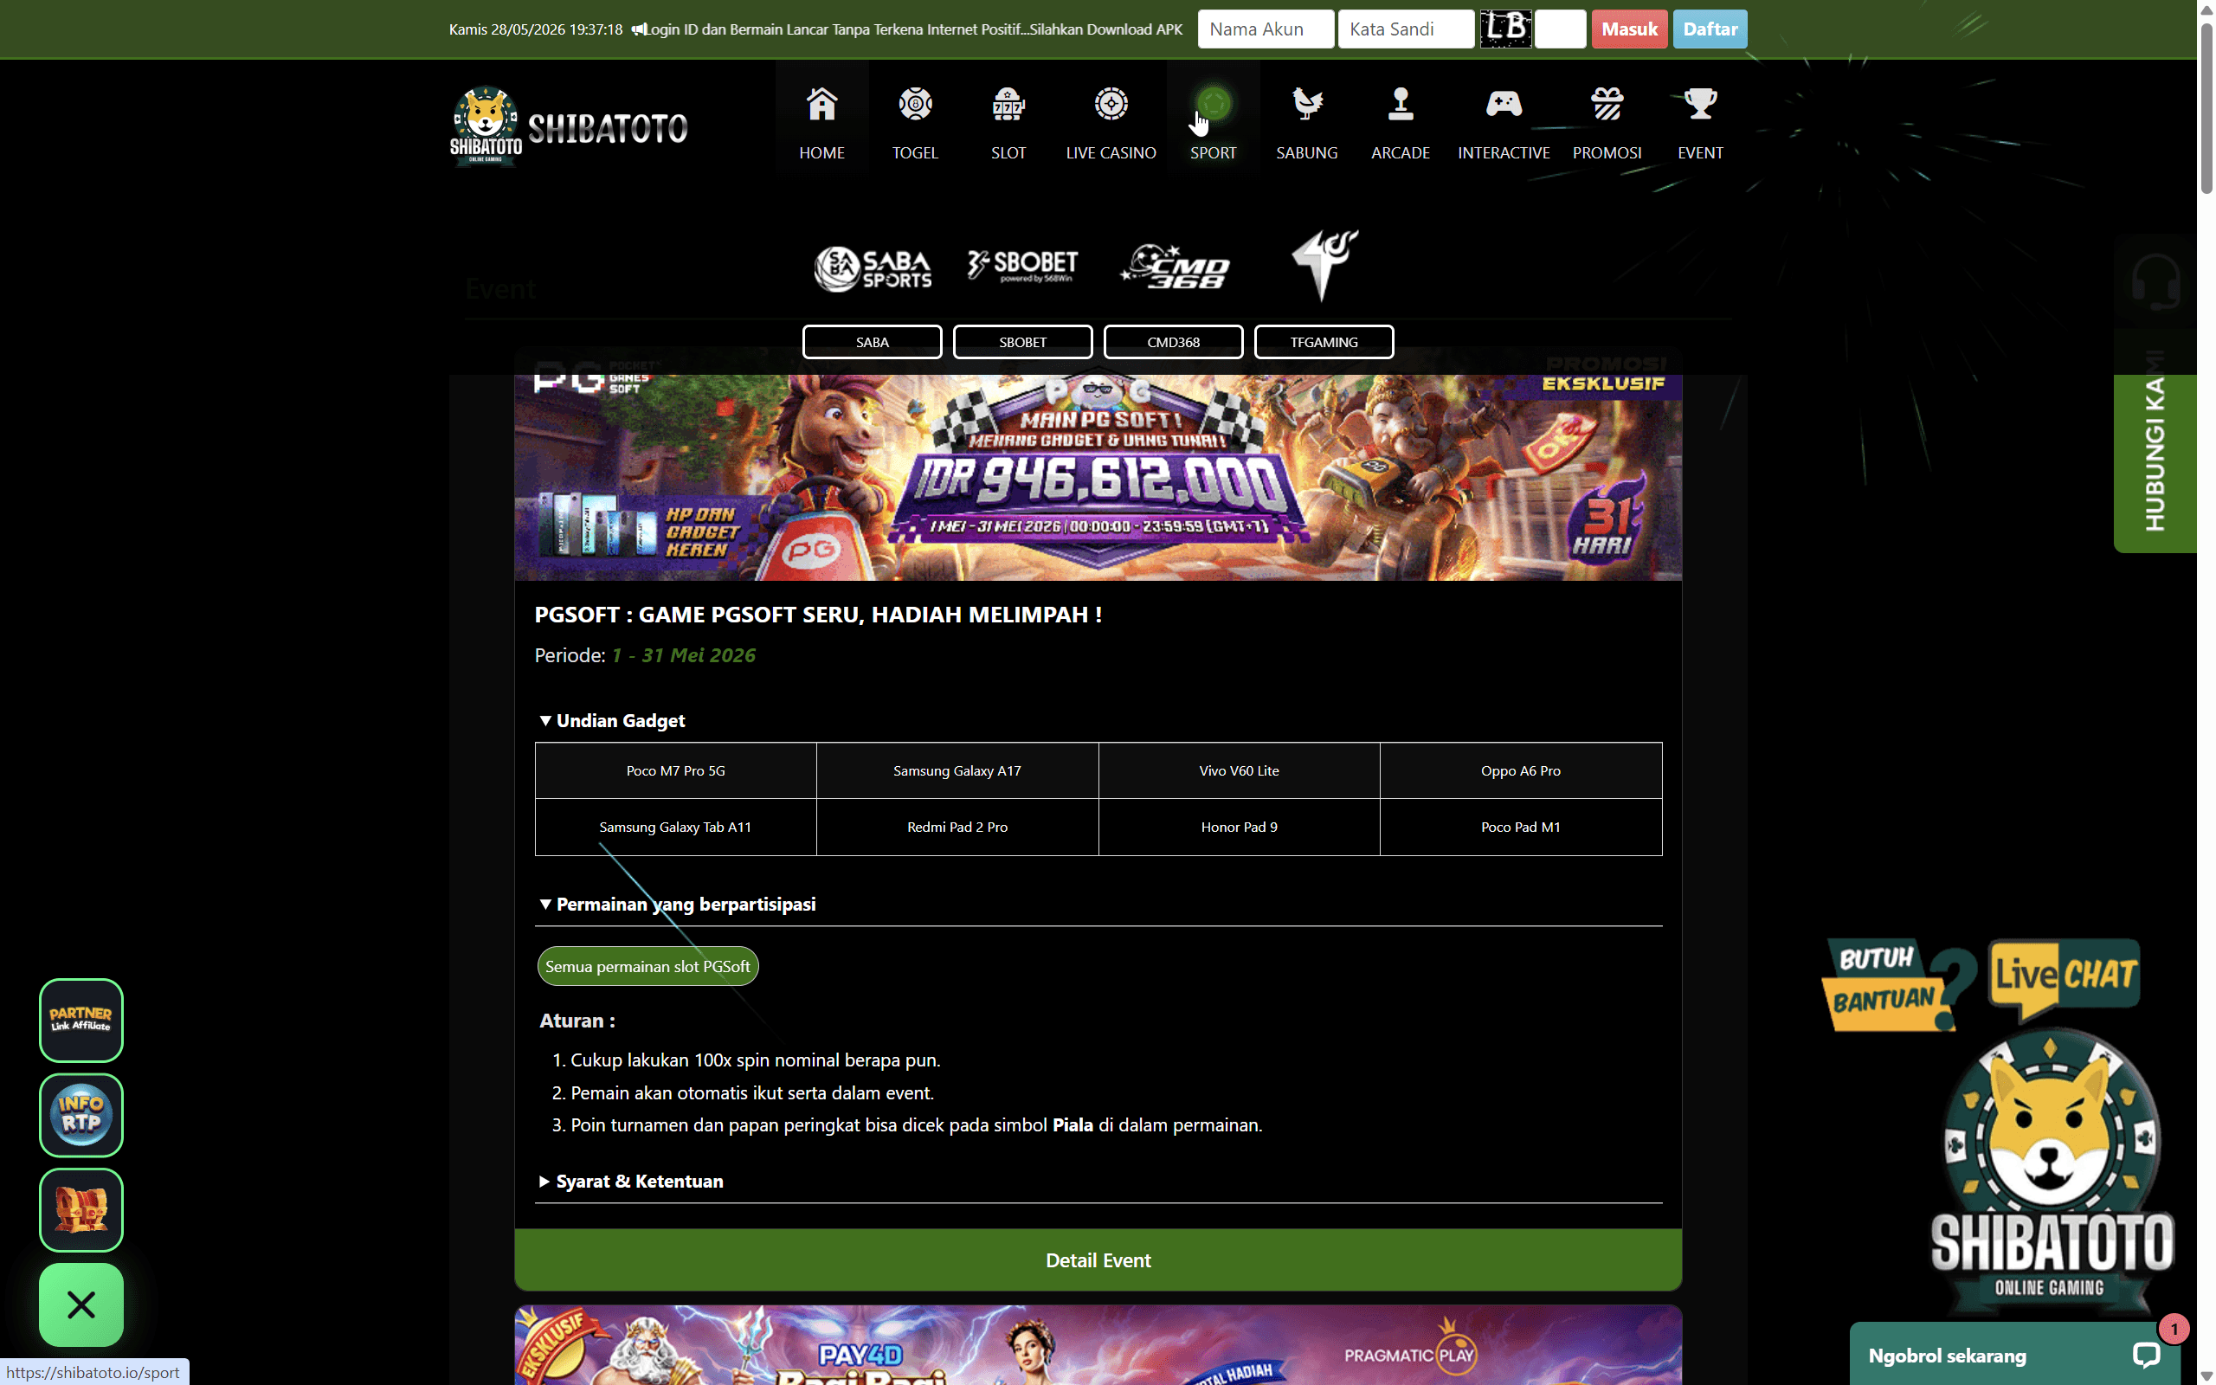
Task: Click the Samsung Galaxy Tab A11 cell
Action: pyautogui.click(x=676, y=828)
